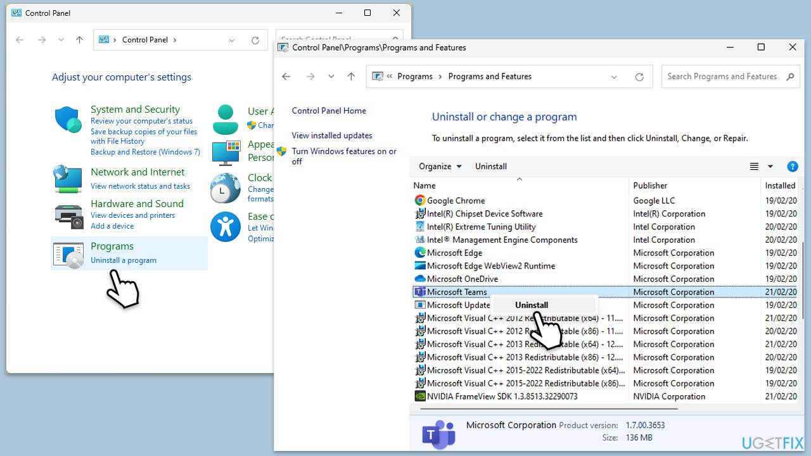Viewport: 811px width, 456px height.
Task: Sort by the Installed On column header
Action: coord(780,186)
